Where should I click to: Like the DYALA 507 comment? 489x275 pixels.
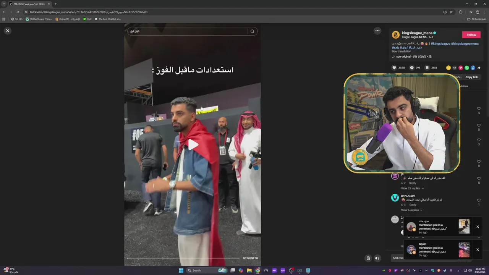pos(479,200)
